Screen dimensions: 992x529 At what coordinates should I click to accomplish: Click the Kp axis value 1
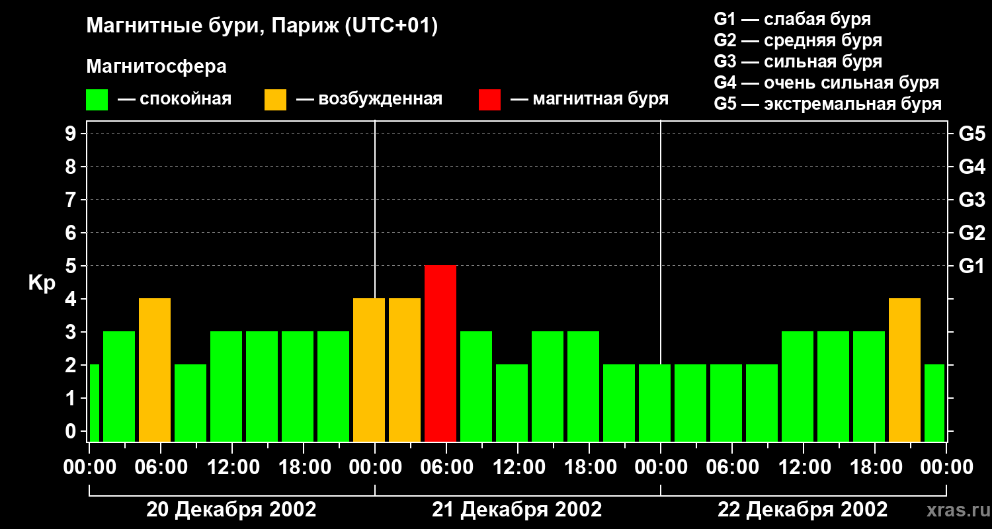coord(71,398)
